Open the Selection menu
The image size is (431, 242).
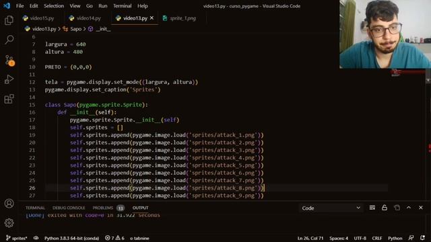[x=54, y=6]
